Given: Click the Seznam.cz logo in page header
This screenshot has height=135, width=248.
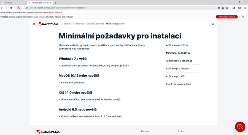Looking at the screenshot, I should [48, 24].
